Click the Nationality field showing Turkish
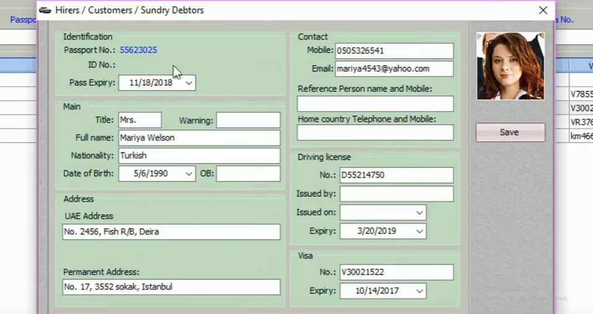The width and height of the screenshot is (593, 314). [199, 156]
